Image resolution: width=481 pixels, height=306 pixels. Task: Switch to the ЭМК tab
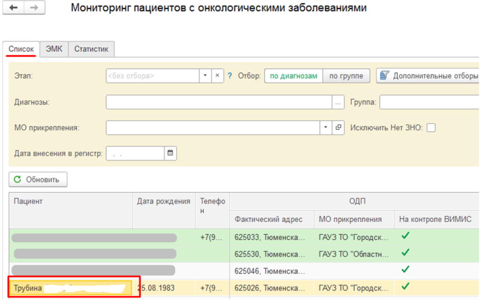[54, 49]
